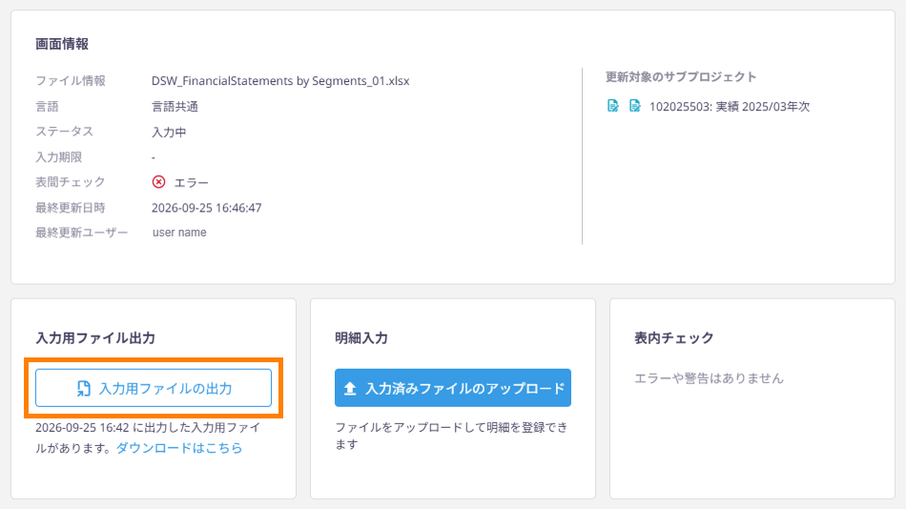Click the 入力中 status value
The image size is (906, 509).
coord(169,132)
